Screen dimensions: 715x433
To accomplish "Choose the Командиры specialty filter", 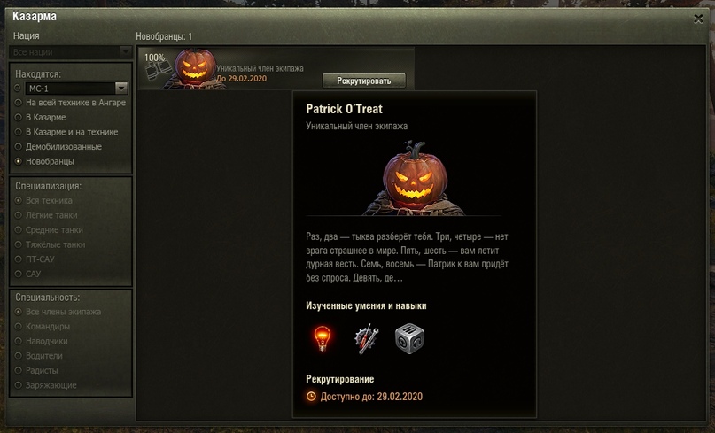I will point(43,327).
